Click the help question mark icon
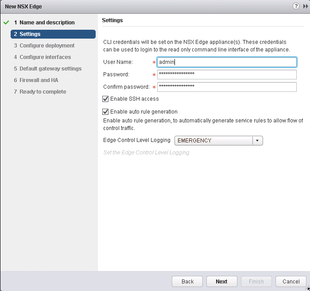Viewport: 310px width, 291px height. click(296, 6)
